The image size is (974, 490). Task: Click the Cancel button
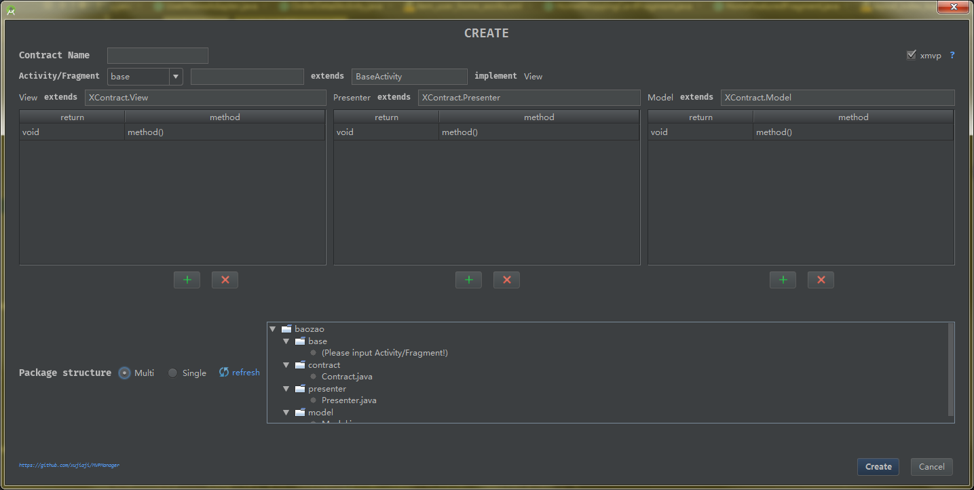tap(931, 466)
